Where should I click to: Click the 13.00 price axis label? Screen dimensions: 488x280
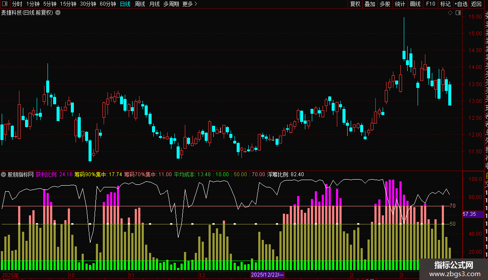475,101
